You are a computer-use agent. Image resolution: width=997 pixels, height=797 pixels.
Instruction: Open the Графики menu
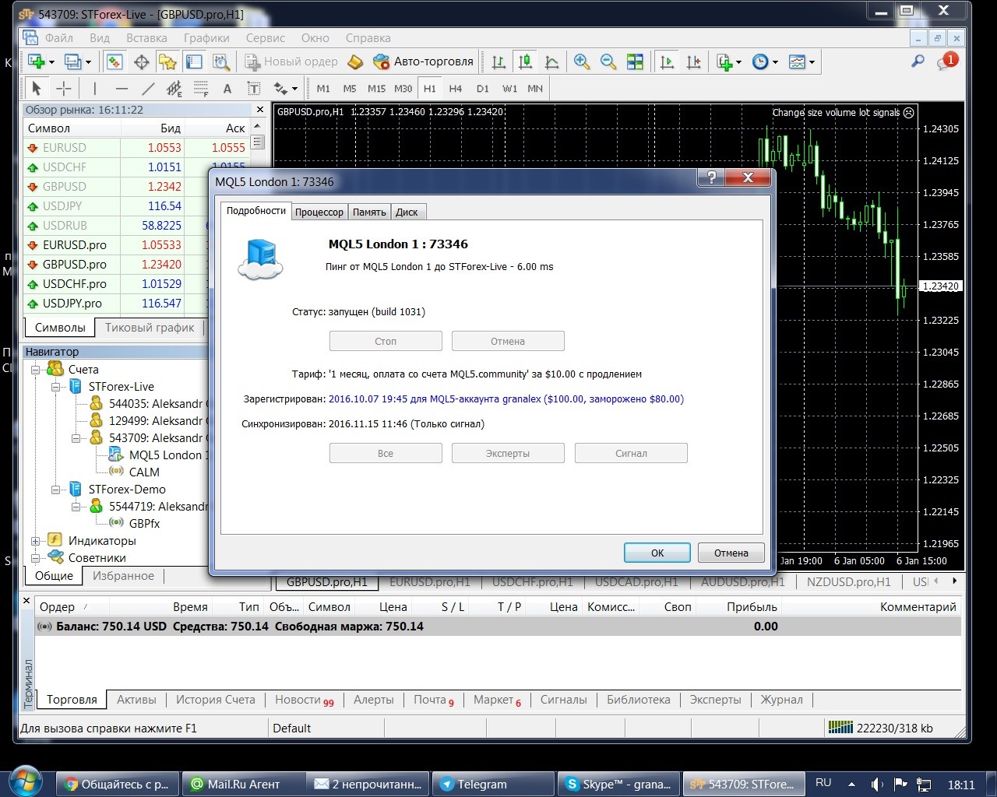click(206, 37)
